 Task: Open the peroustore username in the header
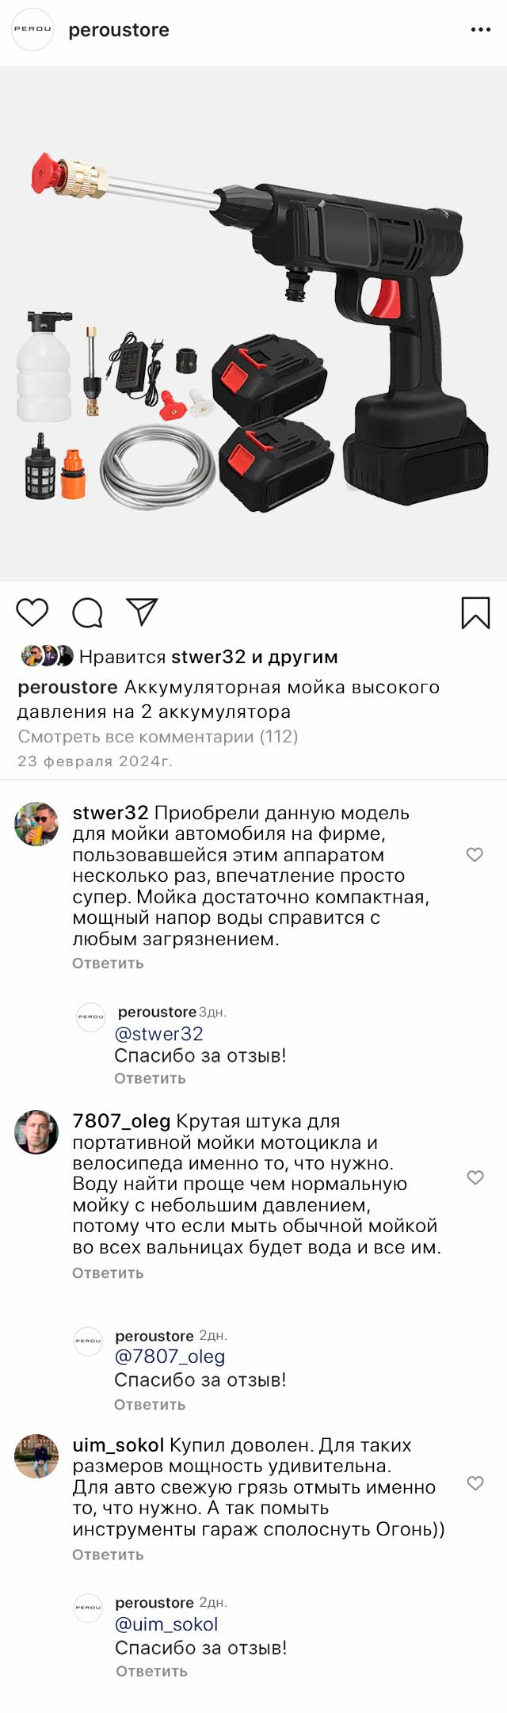[x=119, y=30]
